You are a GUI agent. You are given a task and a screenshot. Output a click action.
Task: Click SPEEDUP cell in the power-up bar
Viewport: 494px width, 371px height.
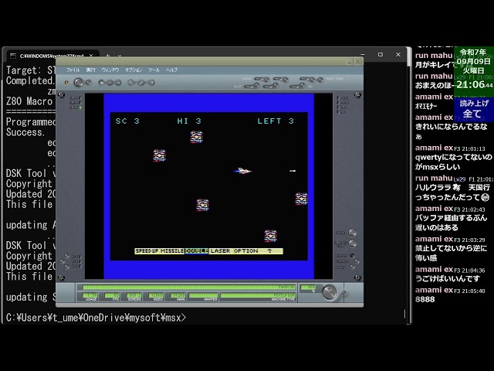click(x=147, y=251)
